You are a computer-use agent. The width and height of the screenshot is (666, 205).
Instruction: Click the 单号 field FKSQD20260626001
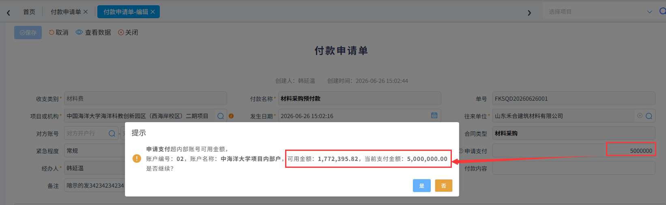click(574, 99)
